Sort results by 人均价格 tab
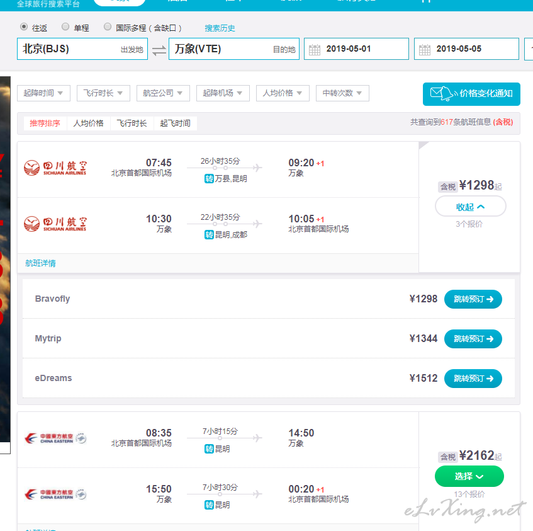 coord(88,123)
